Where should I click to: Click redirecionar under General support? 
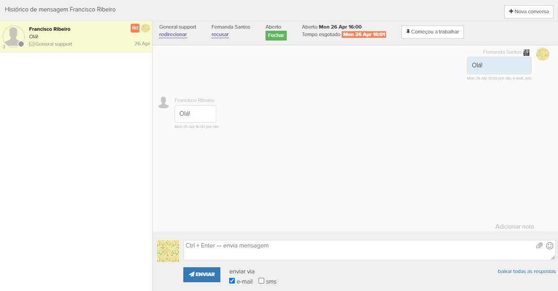point(173,35)
